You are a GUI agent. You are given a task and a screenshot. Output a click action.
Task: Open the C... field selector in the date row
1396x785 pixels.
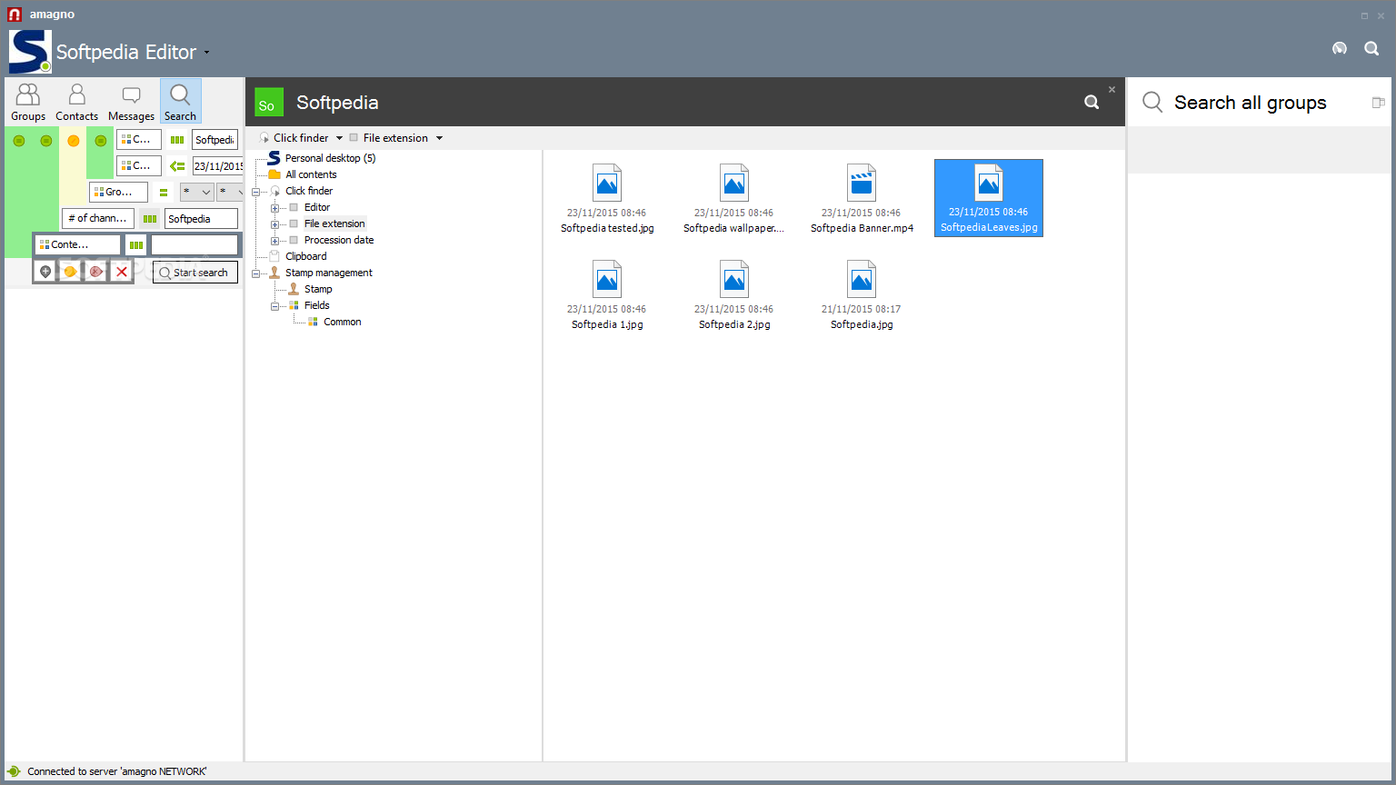coord(139,166)
